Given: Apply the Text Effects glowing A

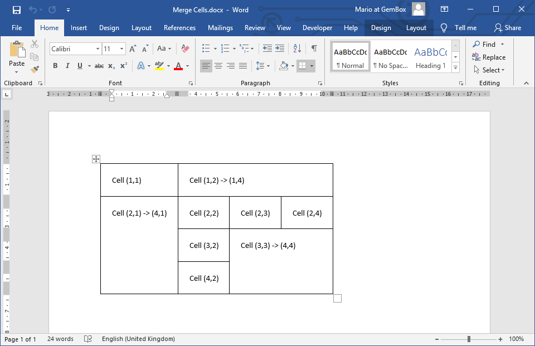Looking at the screenshot, I should pyautogui.click(x=140, y=66).
